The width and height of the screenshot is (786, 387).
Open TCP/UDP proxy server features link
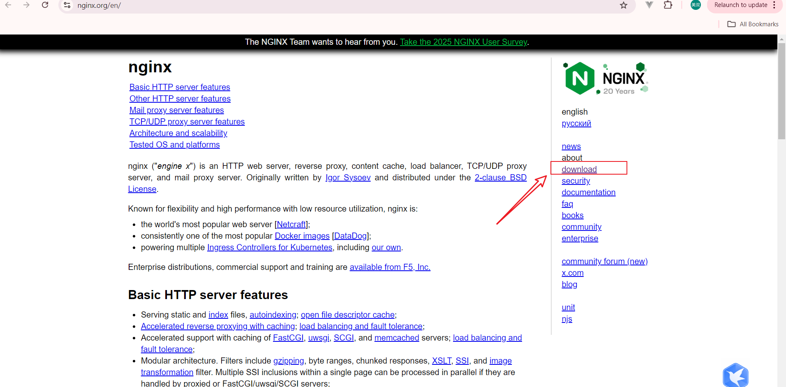187,122
